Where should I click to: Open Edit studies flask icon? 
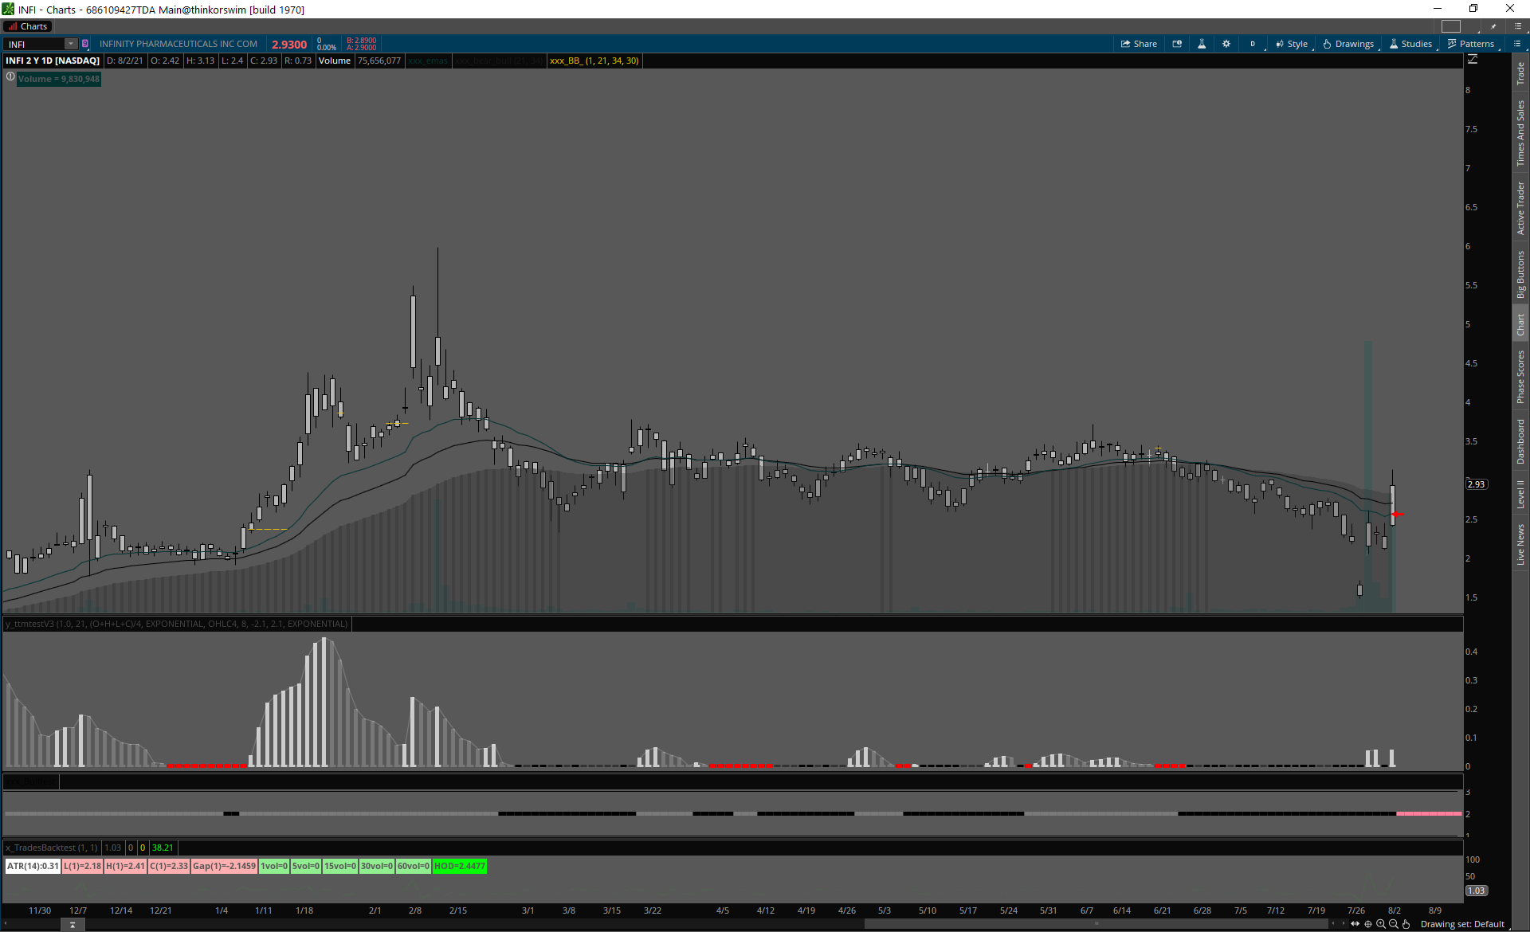point(1202,44)
